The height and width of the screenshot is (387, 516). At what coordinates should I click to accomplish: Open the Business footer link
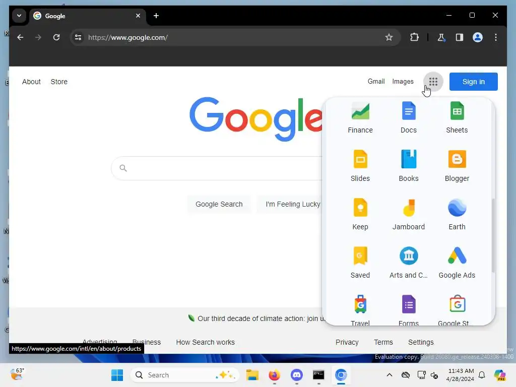(147, 342)
